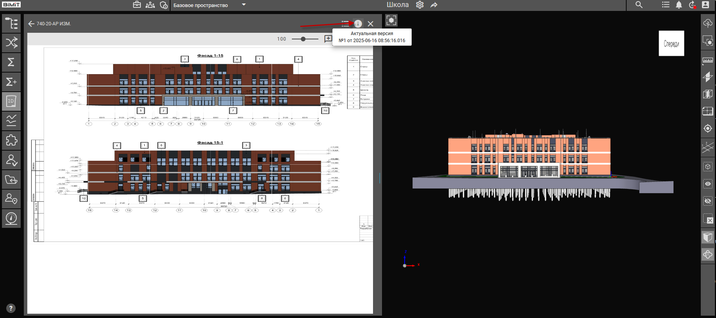Click the fit-model-to-view icon above 3D viewport
This screenshot has height=318, width=716.
tap(391, 20)
